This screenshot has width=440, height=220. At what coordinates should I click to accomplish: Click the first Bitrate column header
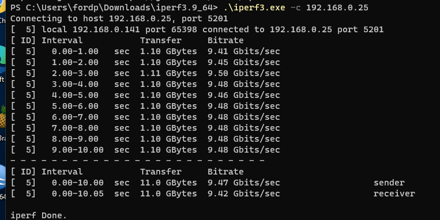click(225, 40)
